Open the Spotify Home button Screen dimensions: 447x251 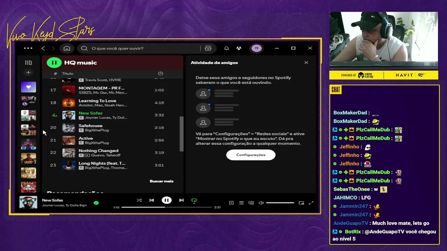click(67, 48)
